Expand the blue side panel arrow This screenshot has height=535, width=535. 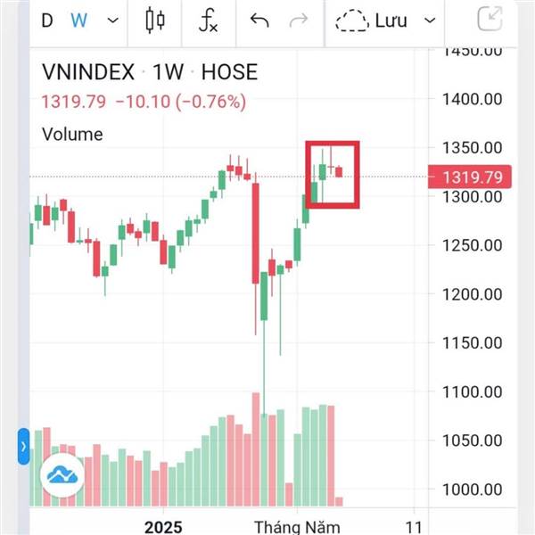[x=23, y=447]
